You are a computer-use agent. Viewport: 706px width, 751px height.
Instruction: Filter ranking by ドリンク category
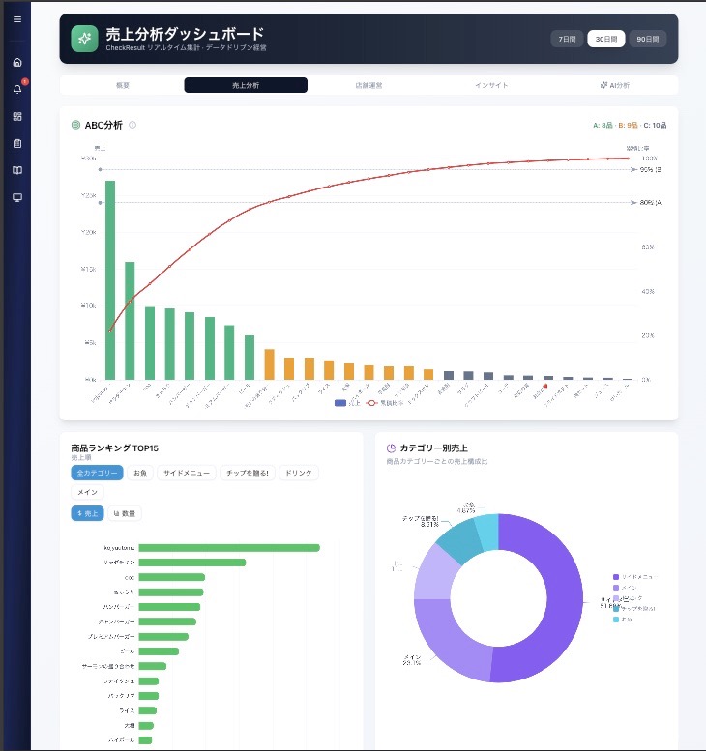[299, 473]
